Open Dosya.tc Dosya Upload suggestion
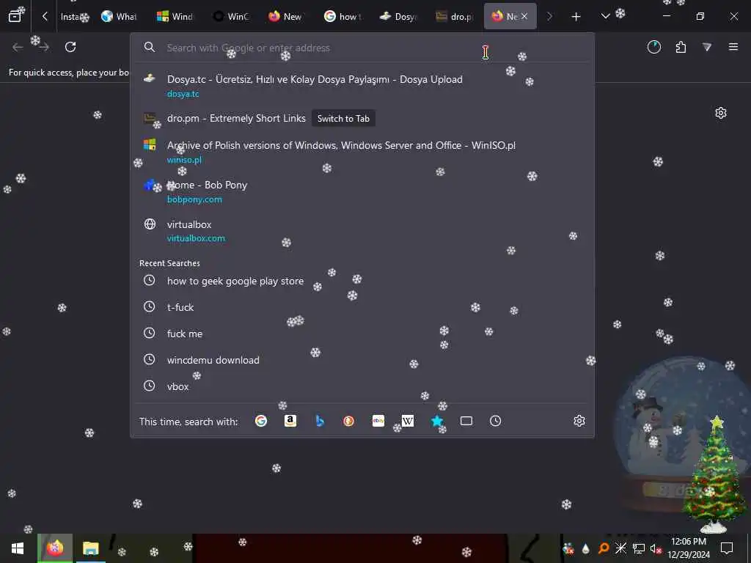The image size is (751, 563). [x=362, y=87]
